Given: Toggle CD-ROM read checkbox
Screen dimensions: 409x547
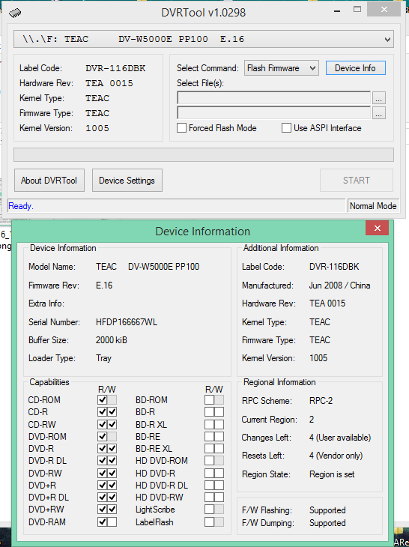Looking at the screenshot, I should coord(102,400).
